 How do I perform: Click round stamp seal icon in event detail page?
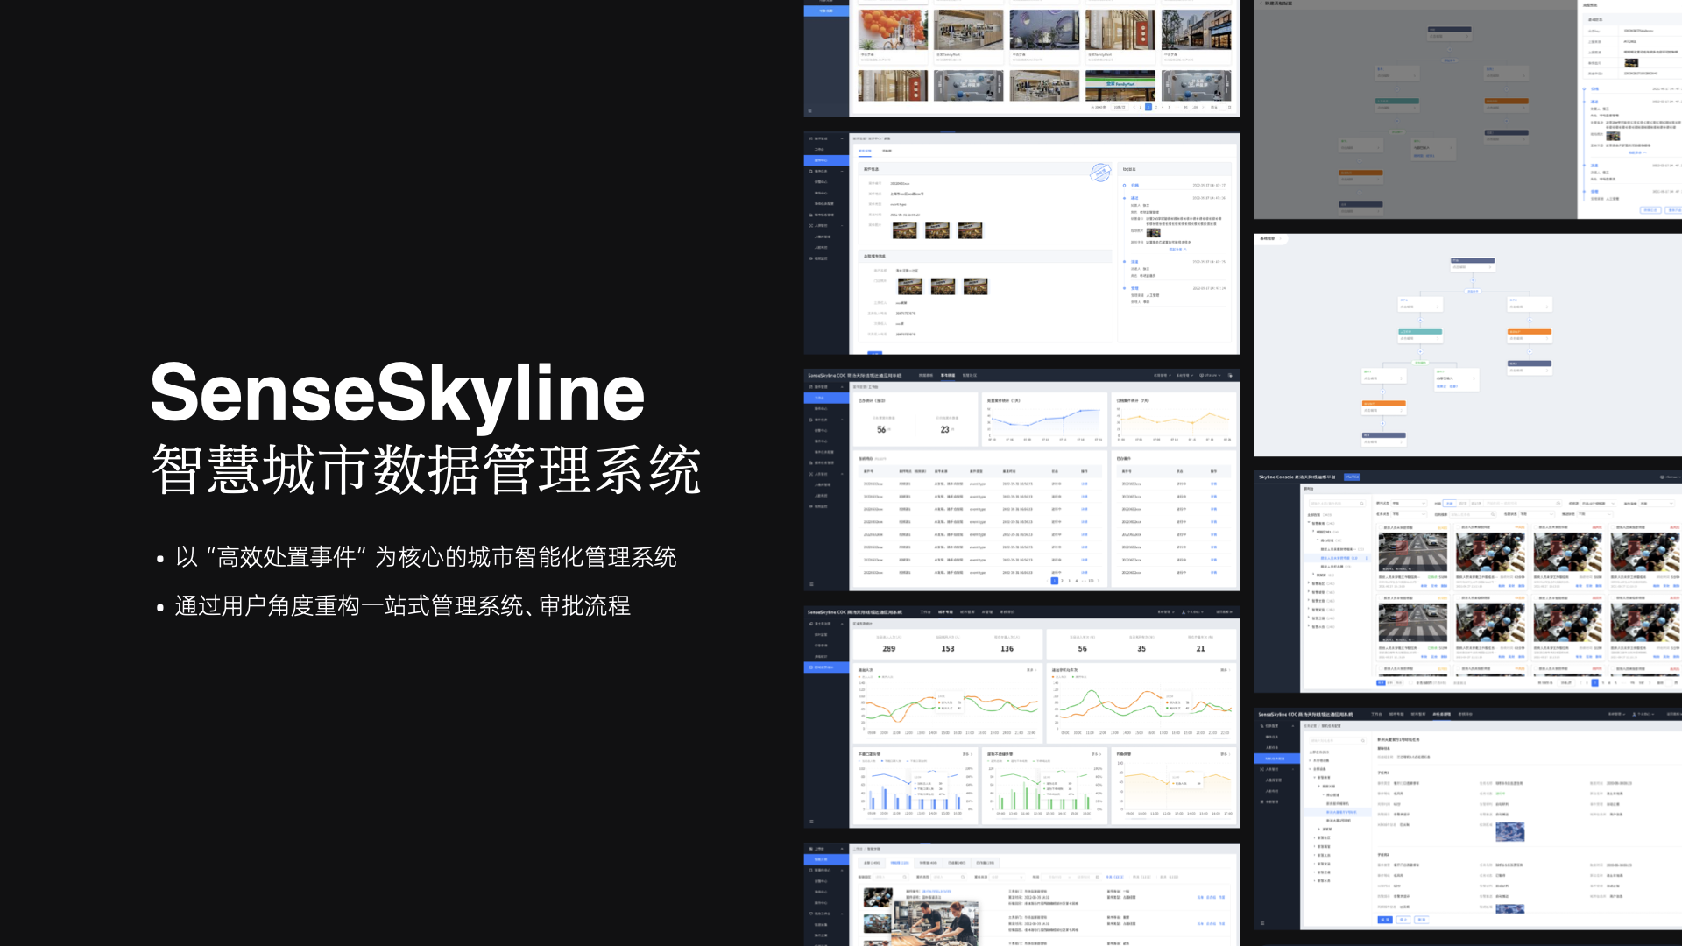tap(1100, 173)
